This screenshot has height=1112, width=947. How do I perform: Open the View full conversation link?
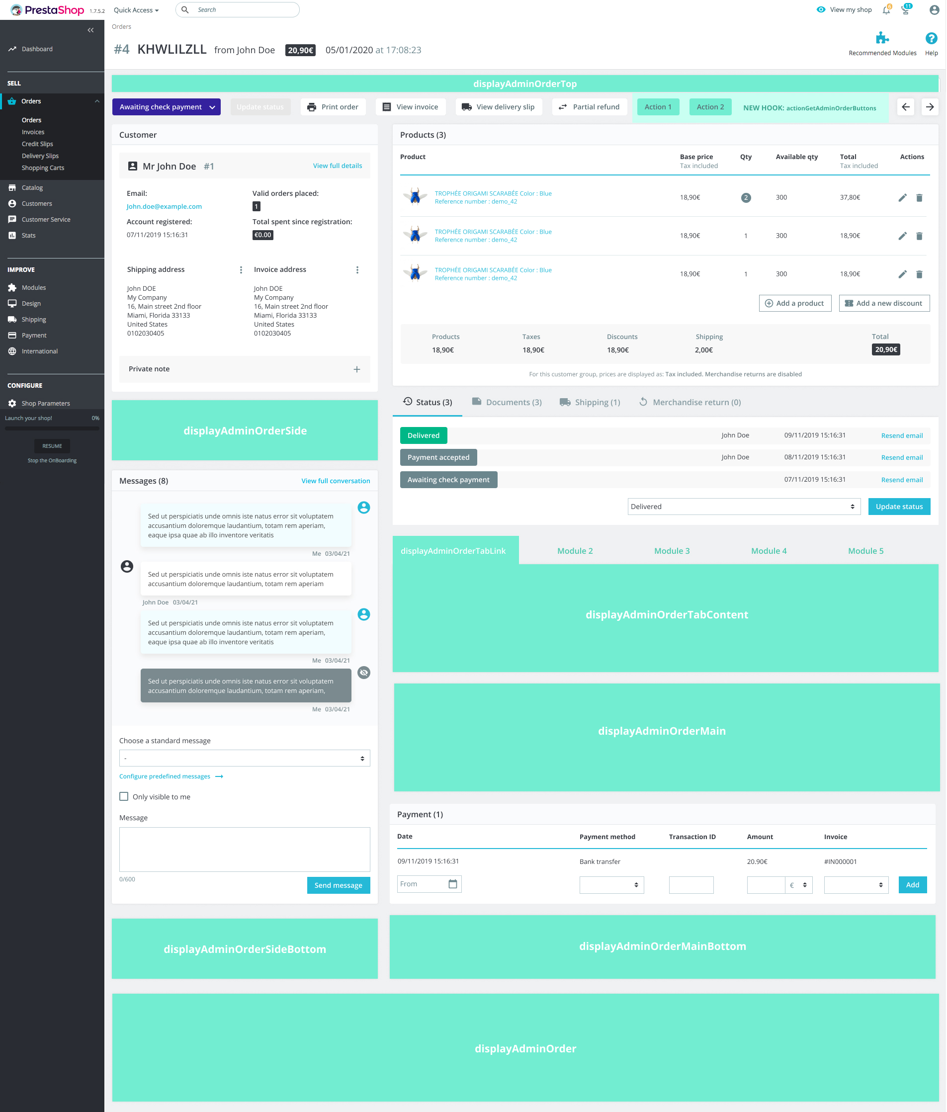(x=336, y=481)
